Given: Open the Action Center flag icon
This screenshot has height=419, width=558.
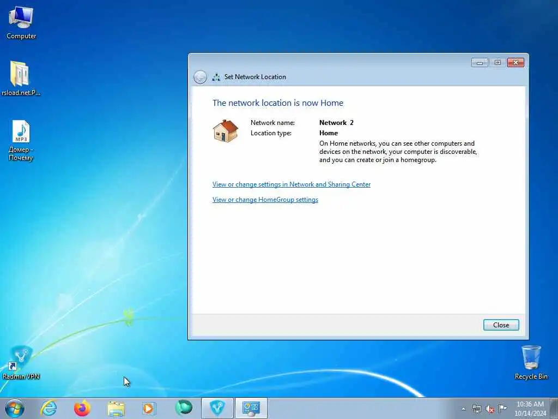Looking at the screenshot, I should pos(502,408).
